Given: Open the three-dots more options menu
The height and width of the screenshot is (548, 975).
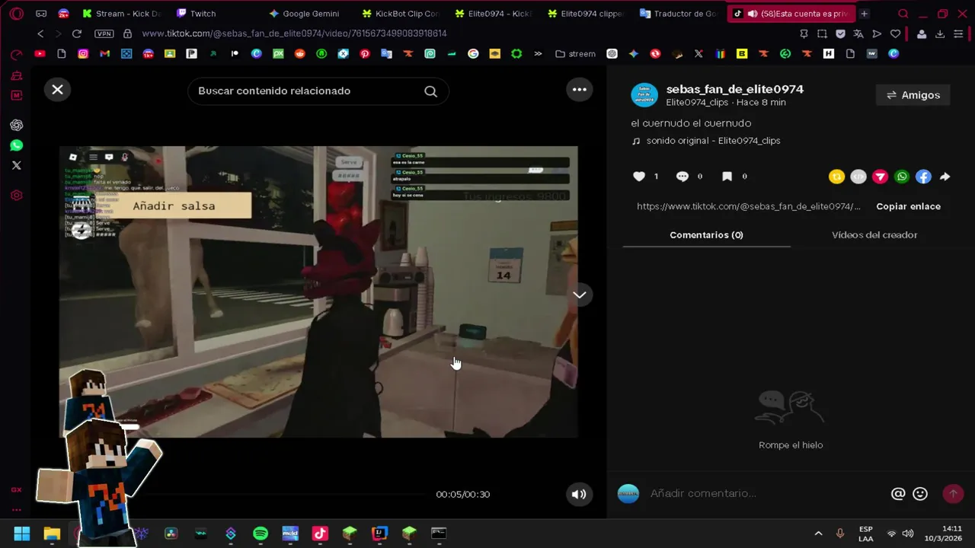Looking at the screenshot, I should coord(580,90).
